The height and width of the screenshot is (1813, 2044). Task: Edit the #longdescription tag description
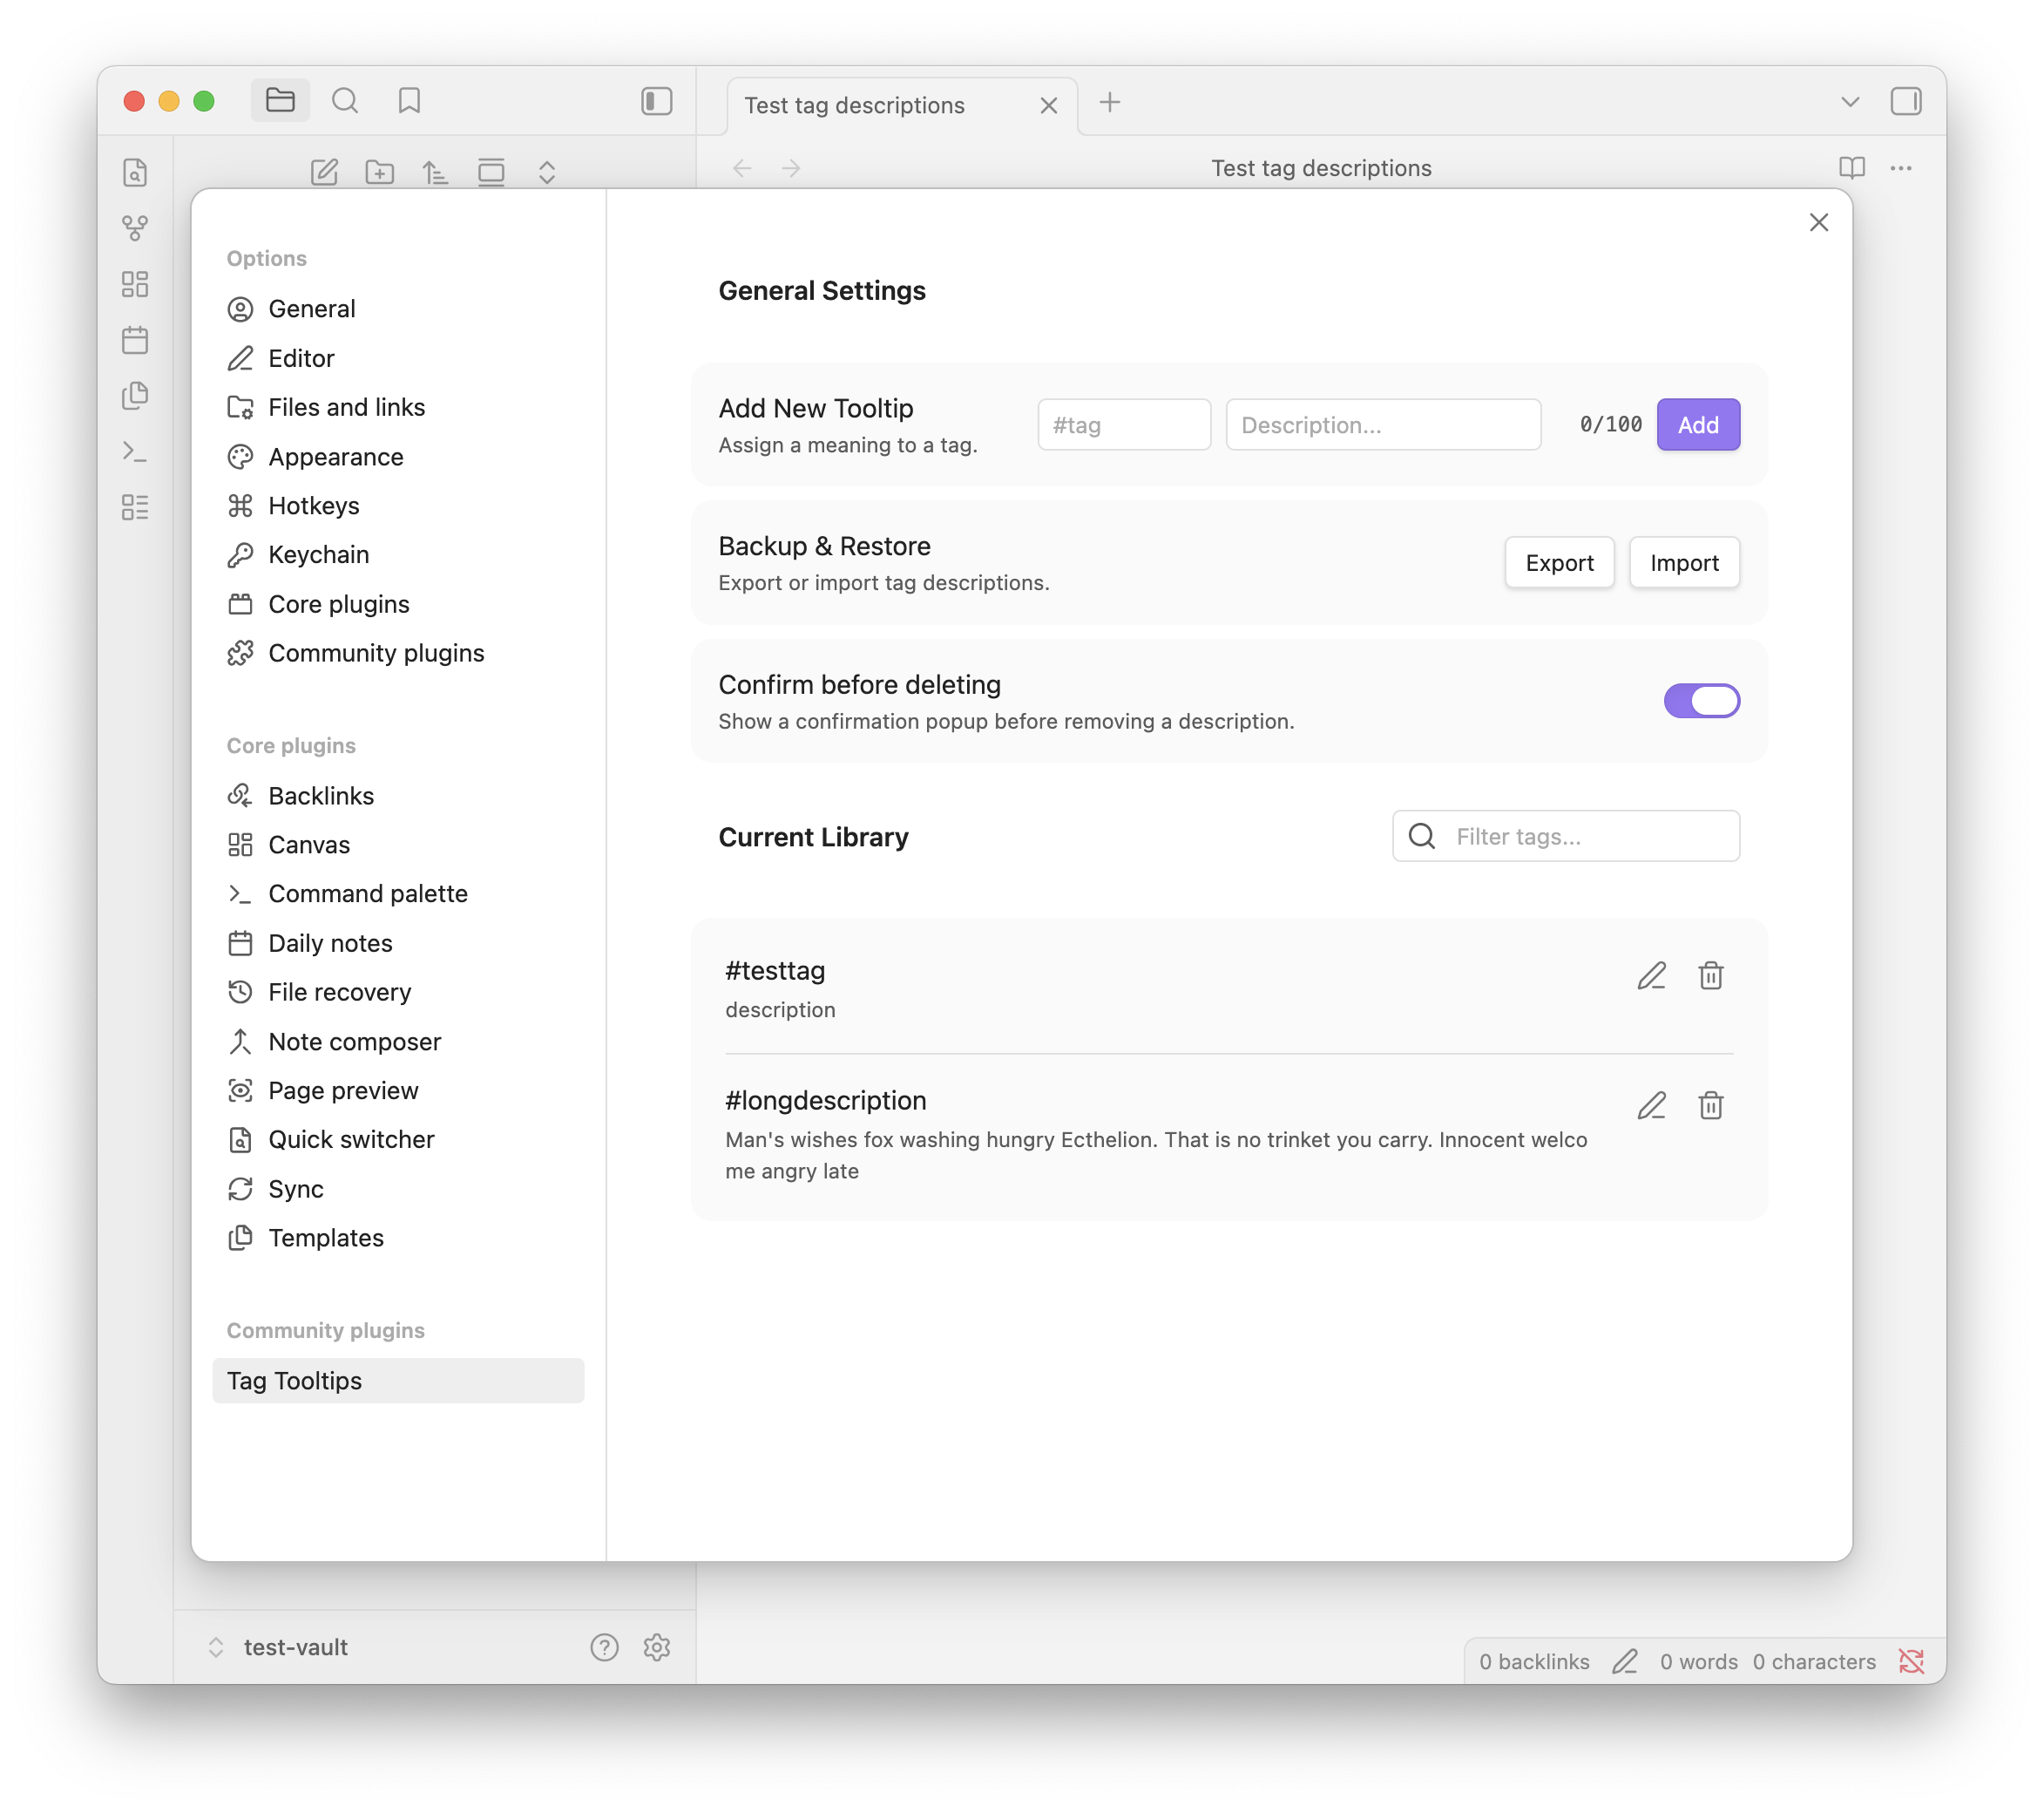click(x=1651, y=1105)
